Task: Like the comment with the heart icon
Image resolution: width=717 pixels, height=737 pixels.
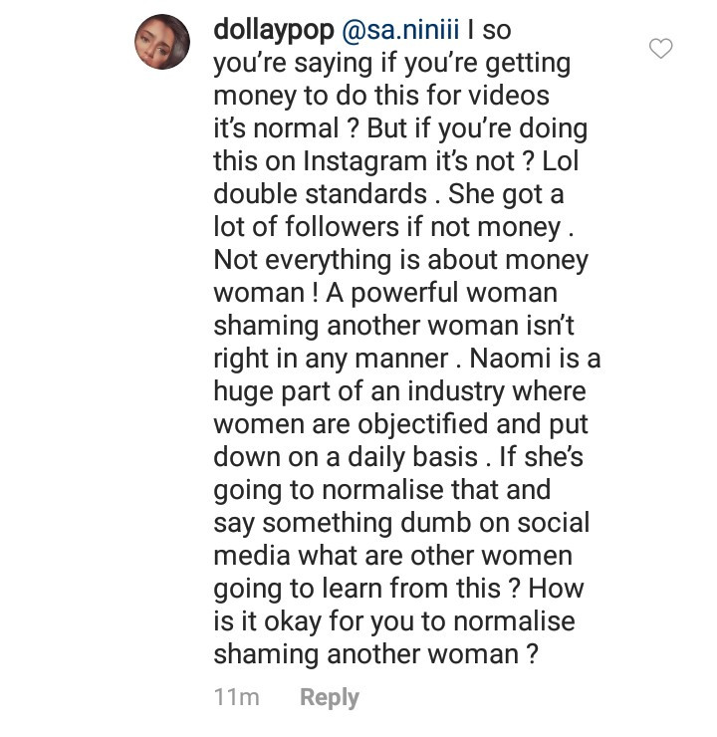Action: click(660, 48)
